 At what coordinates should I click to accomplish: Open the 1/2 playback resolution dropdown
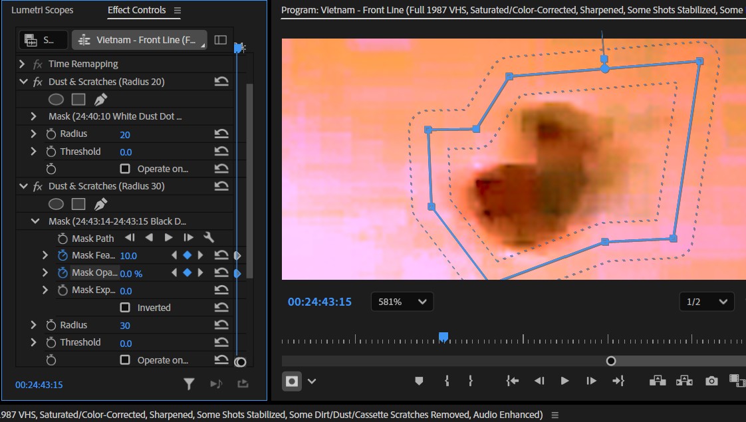[x=707, y=302]
